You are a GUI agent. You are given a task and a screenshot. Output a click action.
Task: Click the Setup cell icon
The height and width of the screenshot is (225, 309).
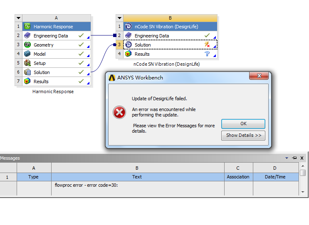click(27, 63)
